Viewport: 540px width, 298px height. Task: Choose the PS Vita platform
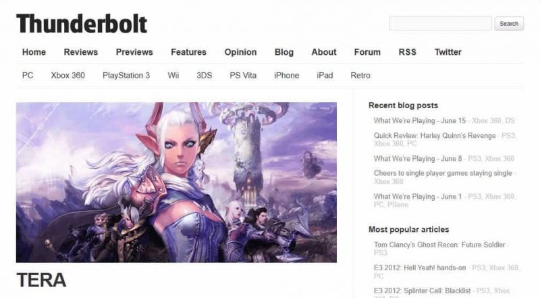tap(243, 75)
